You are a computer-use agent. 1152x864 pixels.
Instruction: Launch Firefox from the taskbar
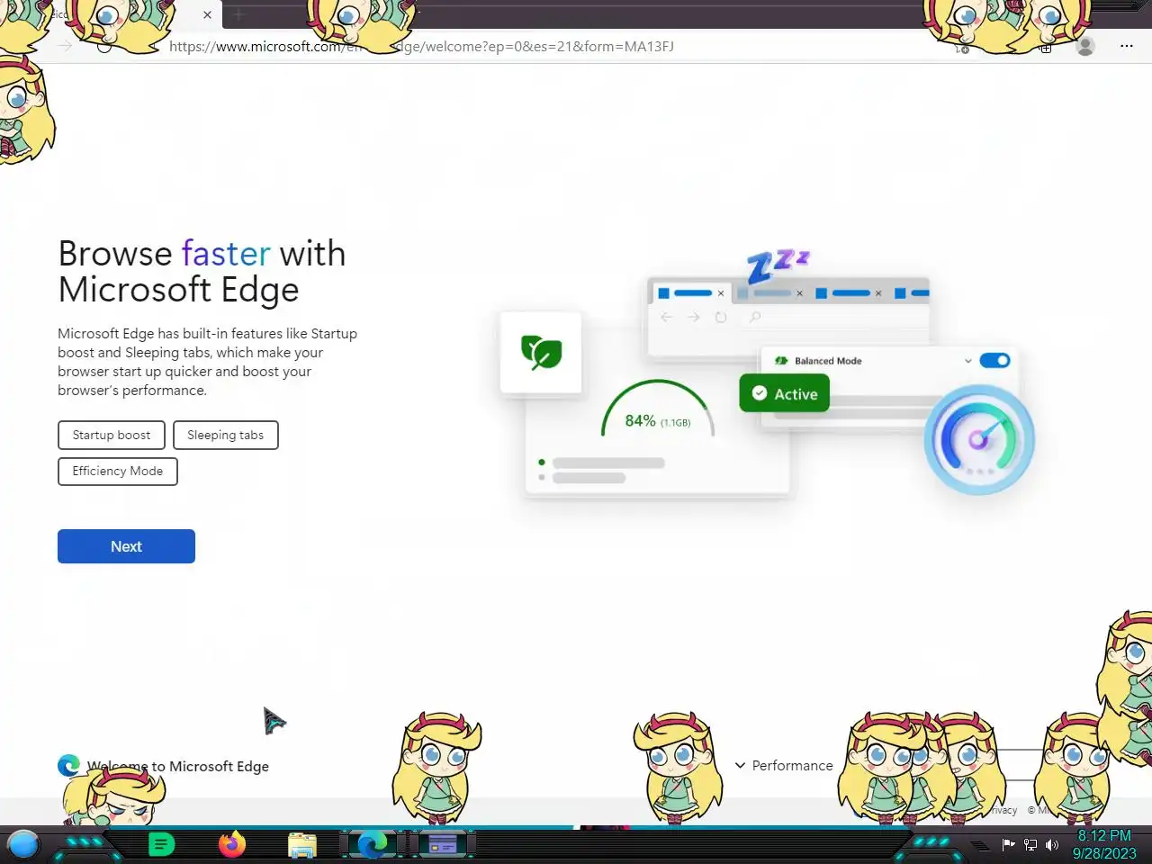pos(232,844)
